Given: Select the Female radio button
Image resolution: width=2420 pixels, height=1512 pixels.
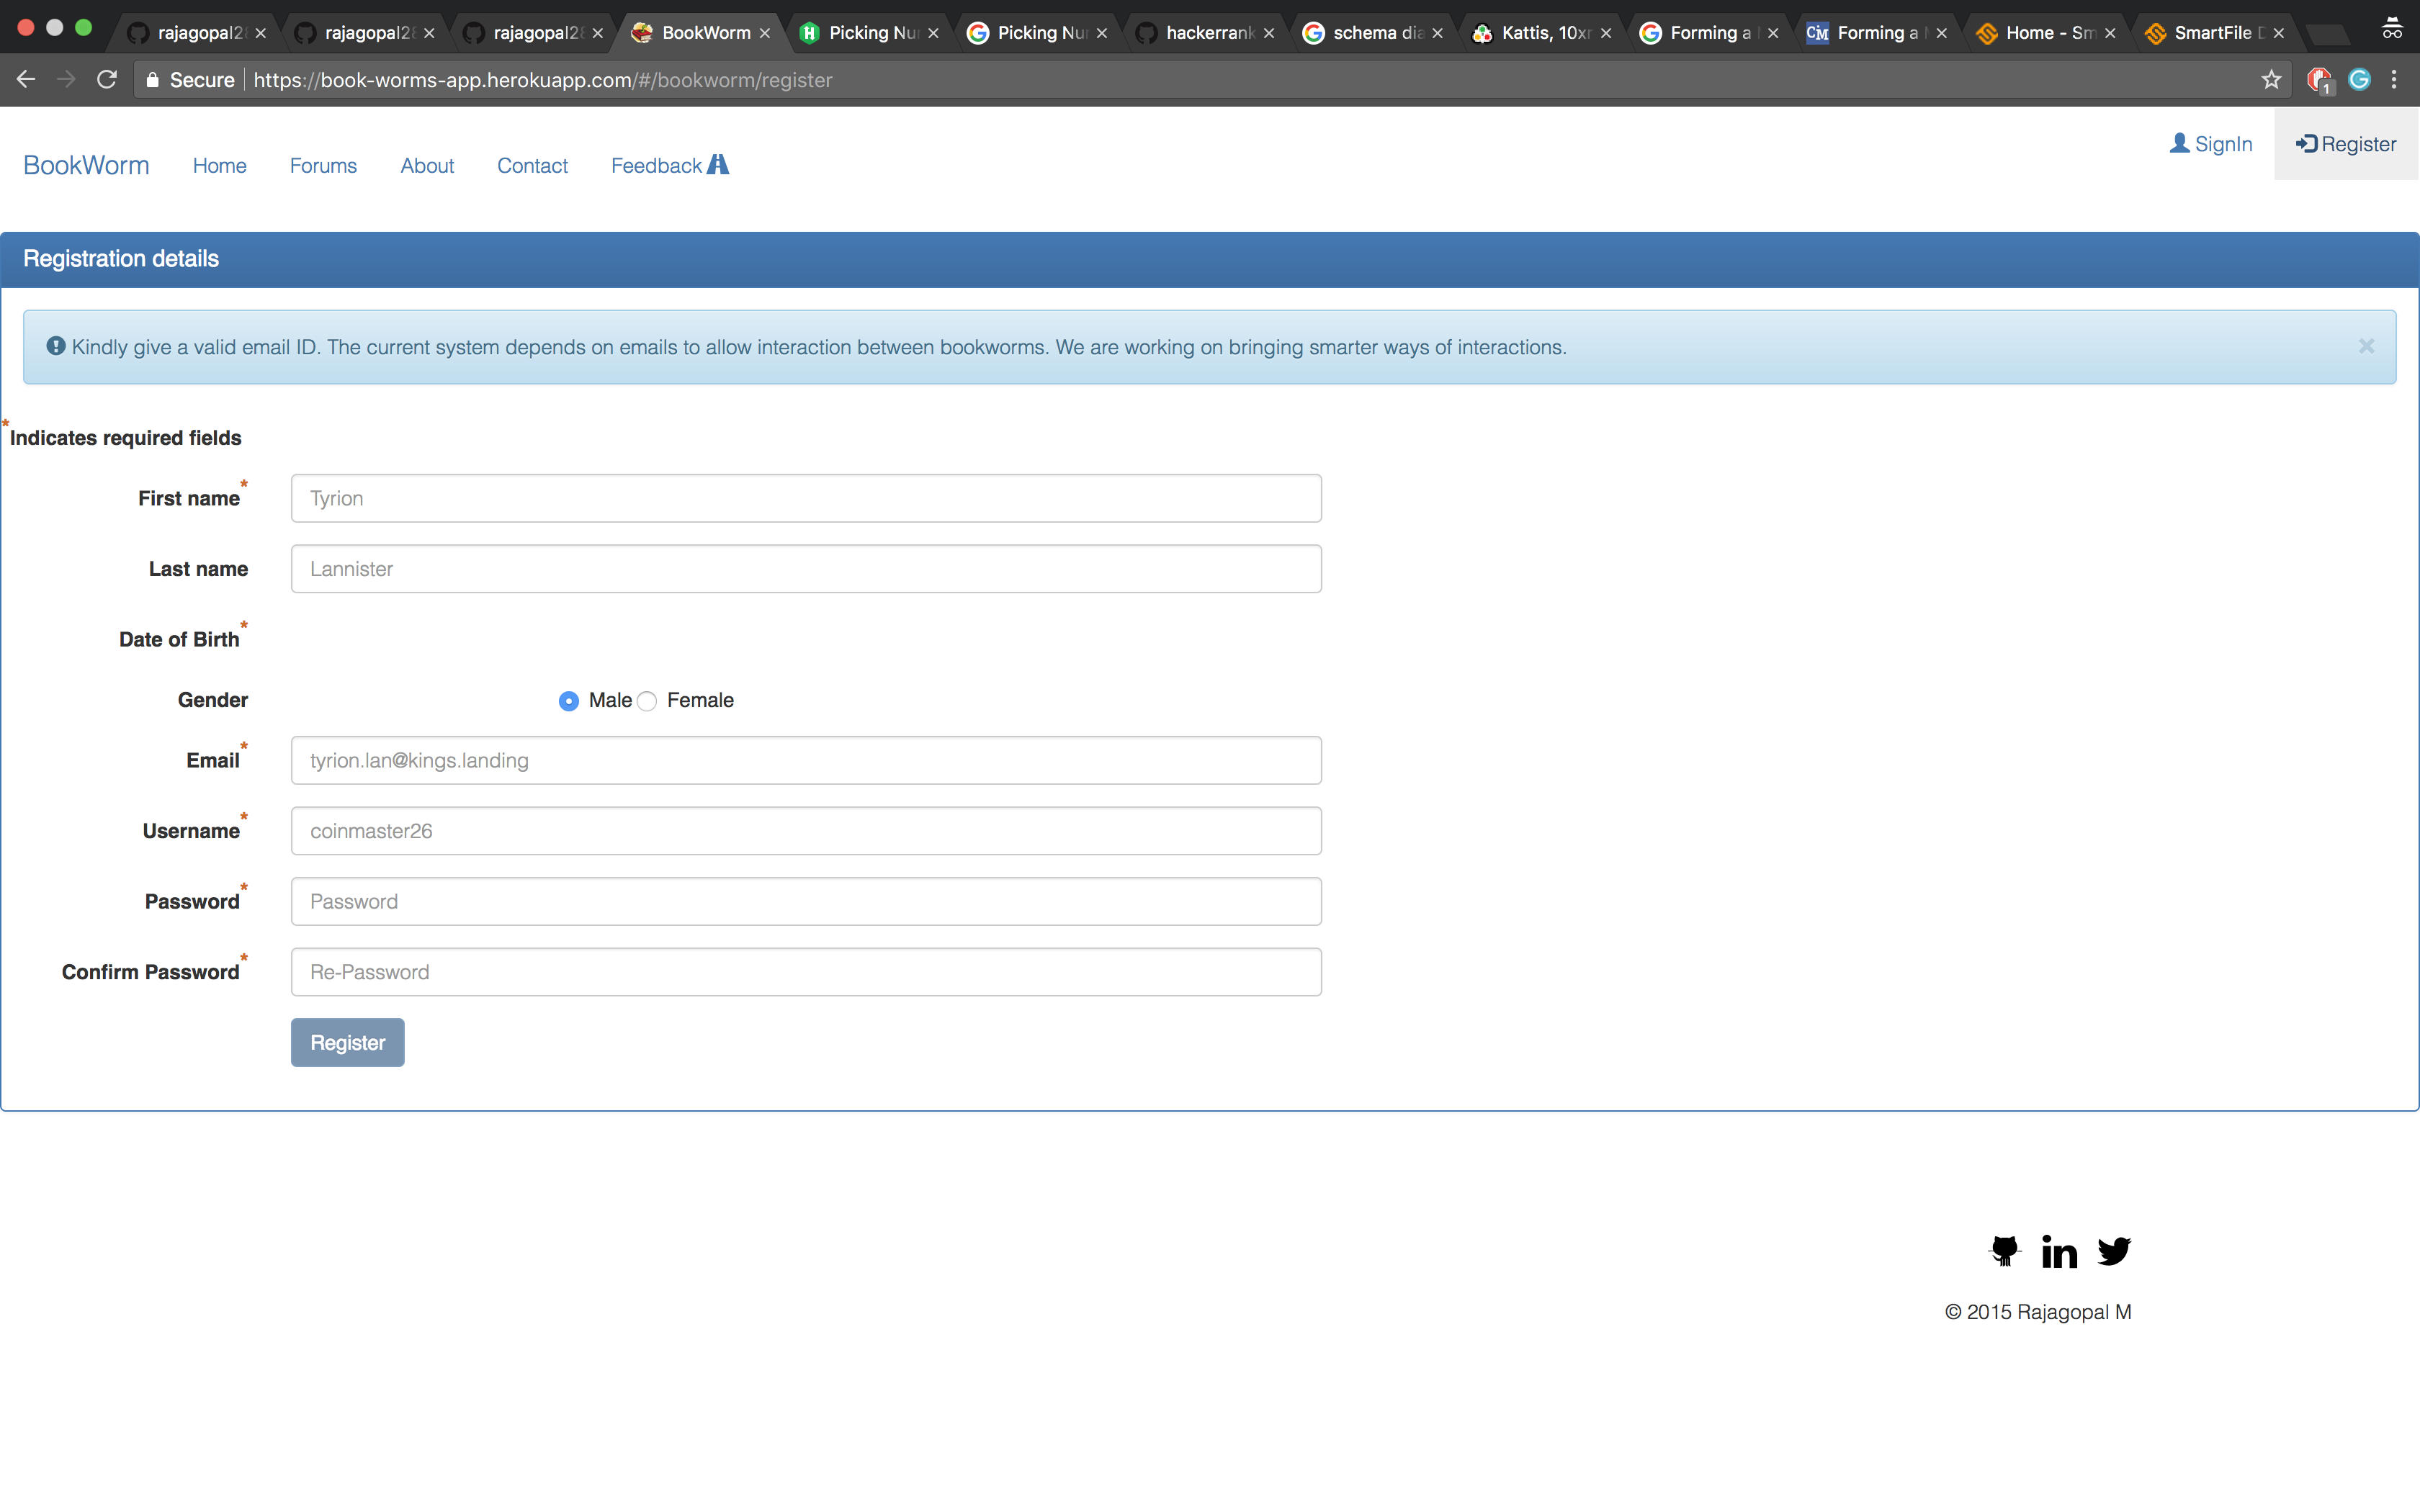Looking at the screenshot, I should click(x=647, y=701).
